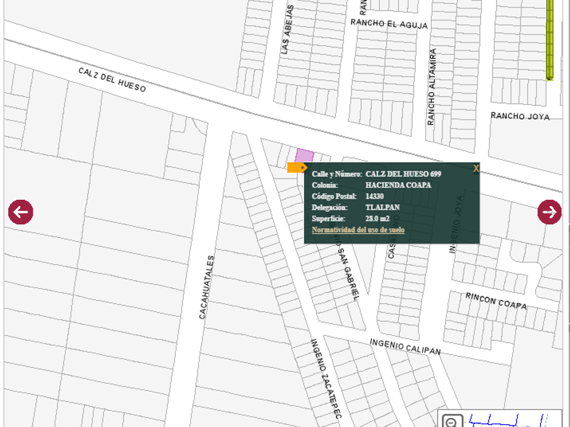Click the SAN GABRIEL street label
This screenshot has height=427, width=570.
tap(349, 274)
